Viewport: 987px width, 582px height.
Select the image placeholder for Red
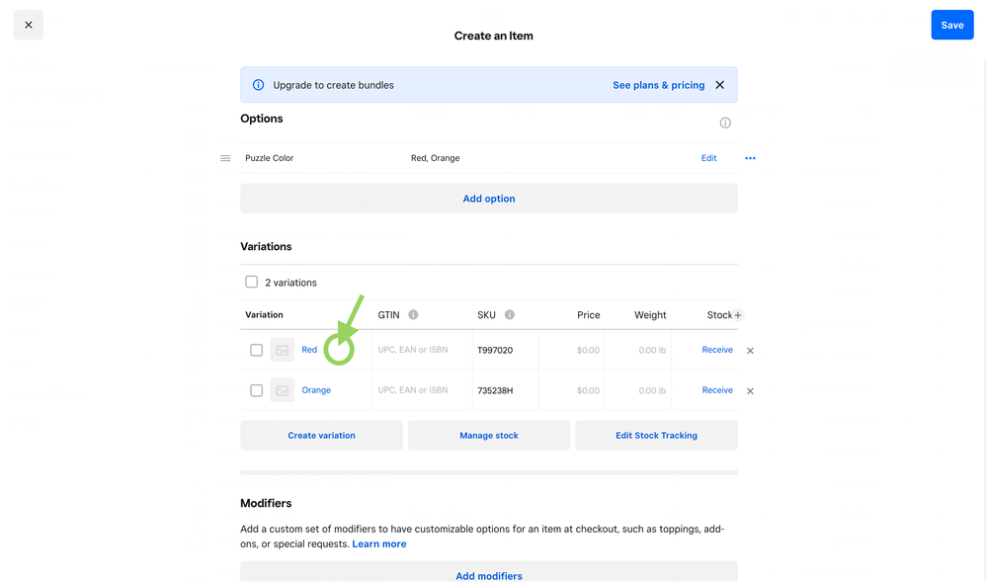point(283,350)
